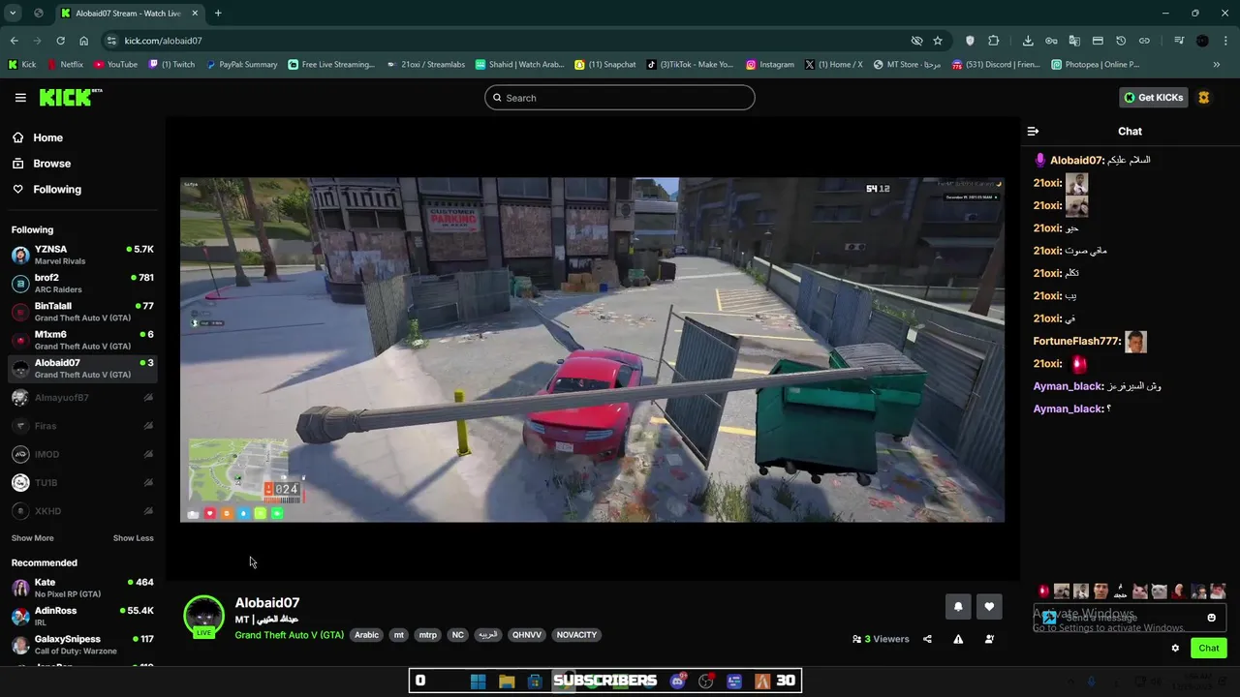This screenshot has width=1240, height=697.
Task: Open OBS Studio from the taskbar
Action: 706,681
